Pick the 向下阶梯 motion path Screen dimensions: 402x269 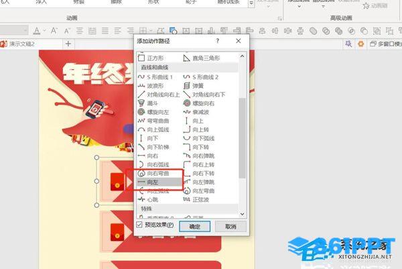click(153, 147)
